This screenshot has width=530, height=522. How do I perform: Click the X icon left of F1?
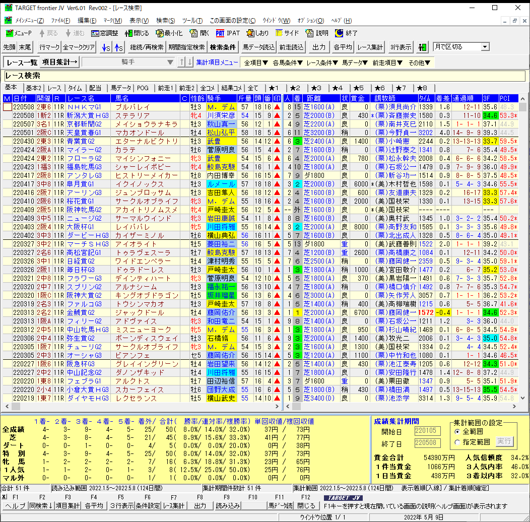tap(5, 497)
